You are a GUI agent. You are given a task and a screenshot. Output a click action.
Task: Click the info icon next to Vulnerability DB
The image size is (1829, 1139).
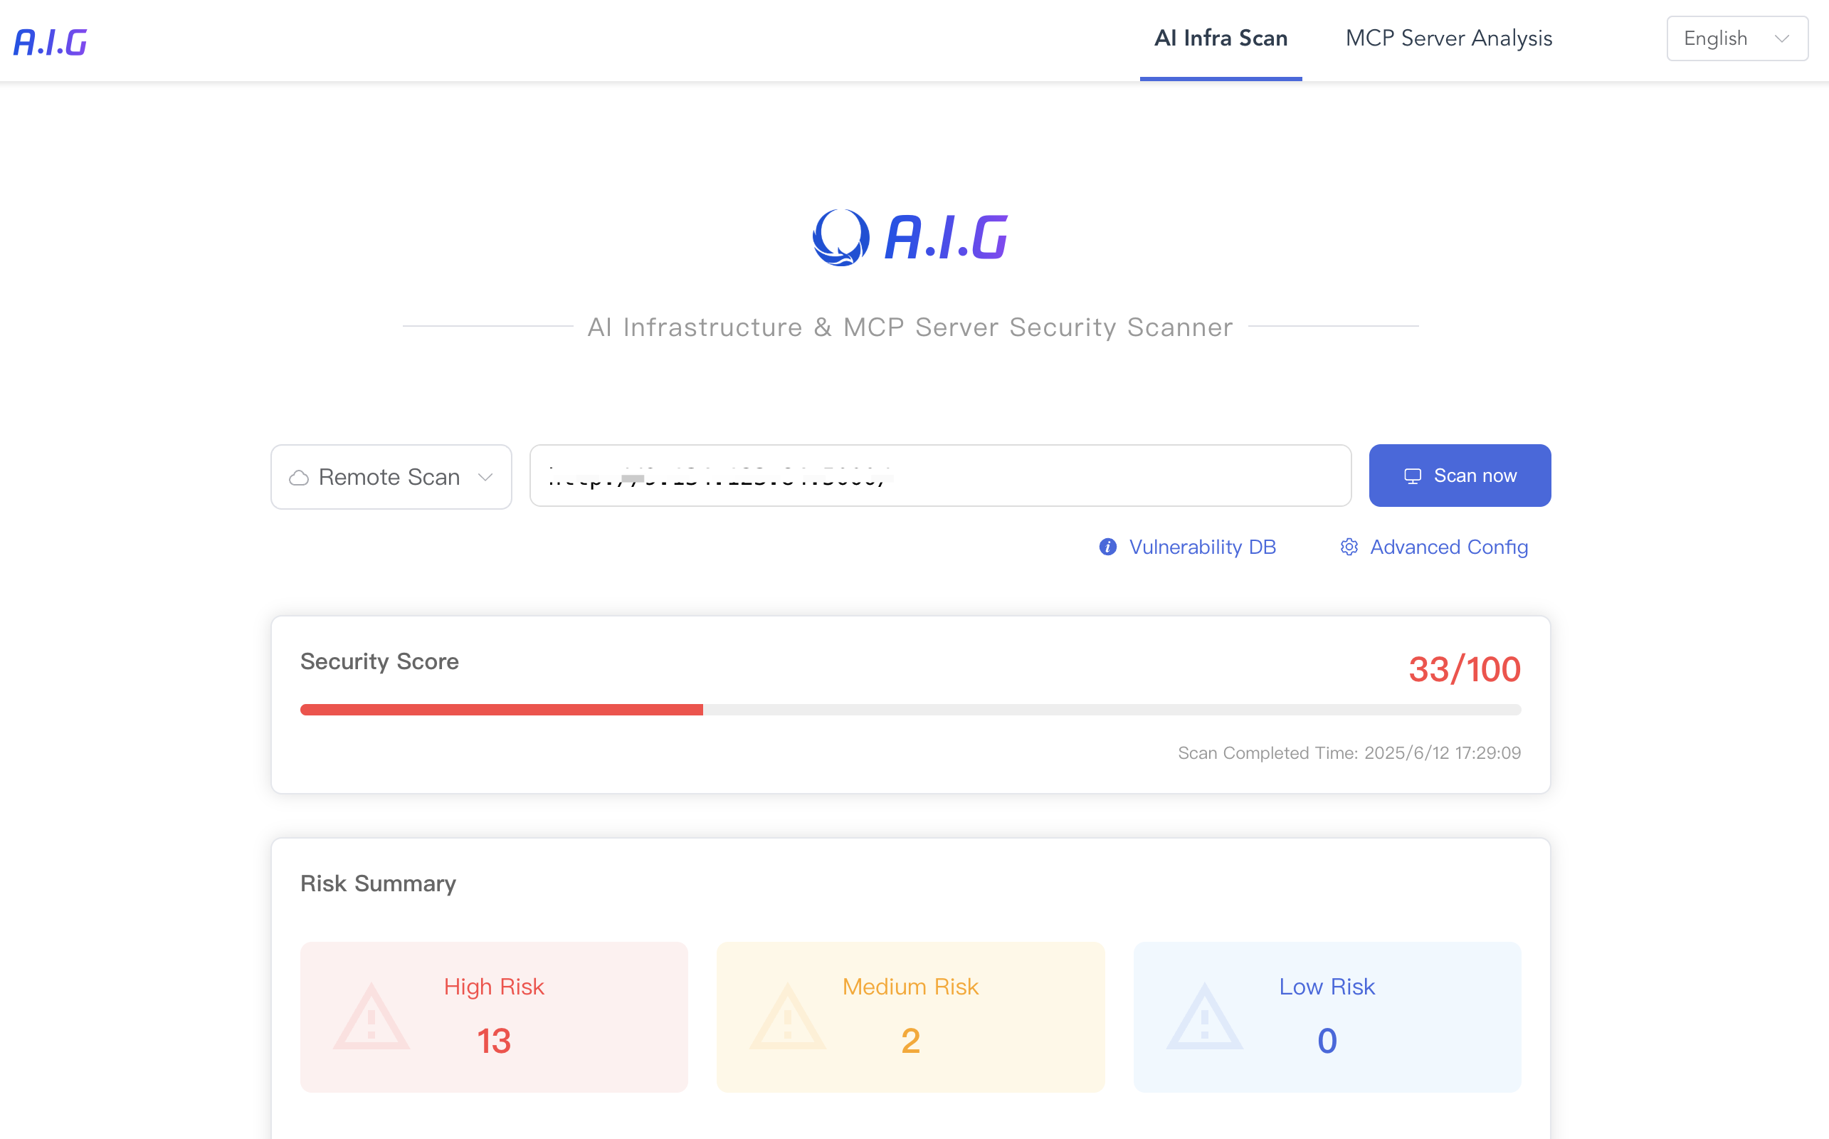click(x=1107, y=547)
